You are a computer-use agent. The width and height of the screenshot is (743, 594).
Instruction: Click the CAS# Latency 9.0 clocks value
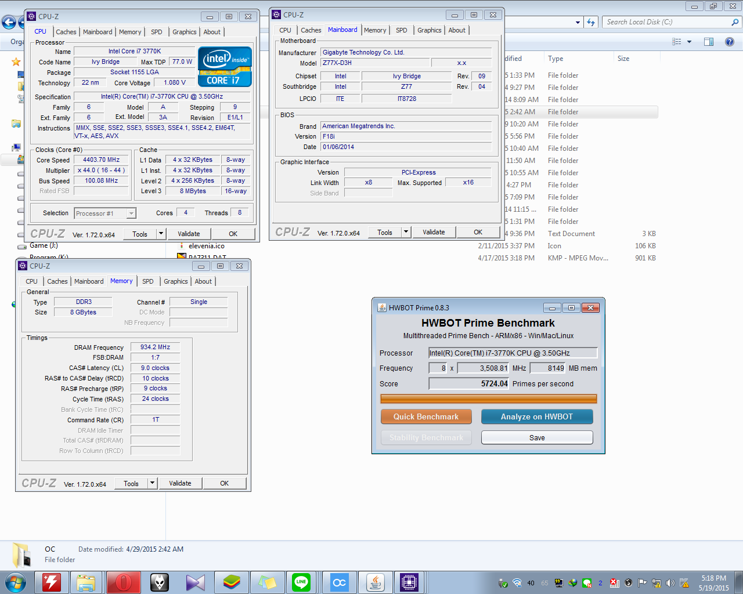pos(155,368)
